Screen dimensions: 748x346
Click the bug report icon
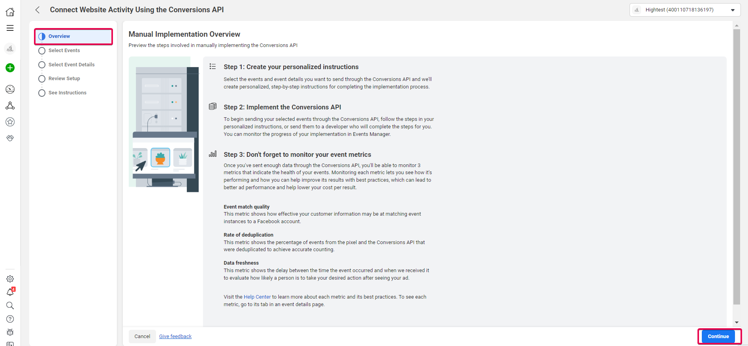click(x=10, y=332)
